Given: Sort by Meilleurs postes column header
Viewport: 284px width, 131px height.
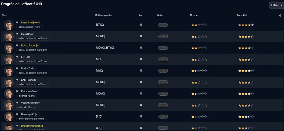Looking at the screenshot, I should 104,15.
